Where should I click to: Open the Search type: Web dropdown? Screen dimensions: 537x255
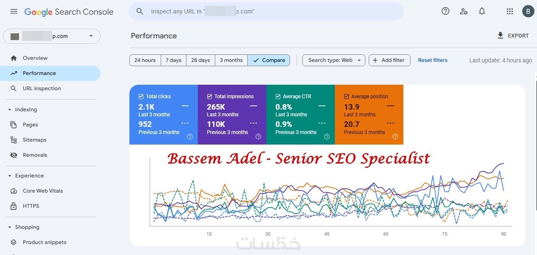pos(334,60)
